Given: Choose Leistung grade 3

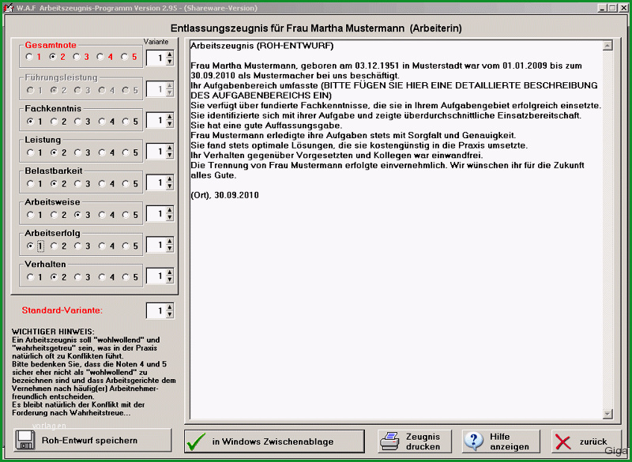Looking at the screenshot, I should point(77,152).
